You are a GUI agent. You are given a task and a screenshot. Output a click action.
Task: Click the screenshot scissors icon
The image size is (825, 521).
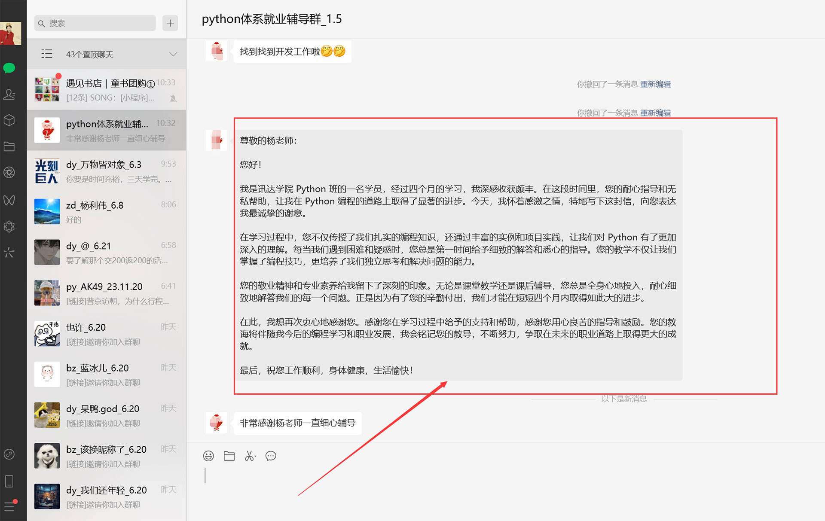pyautogui.click(x=250, y=456)
